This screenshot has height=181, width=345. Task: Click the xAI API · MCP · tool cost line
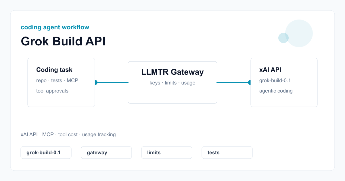point(68,134)
